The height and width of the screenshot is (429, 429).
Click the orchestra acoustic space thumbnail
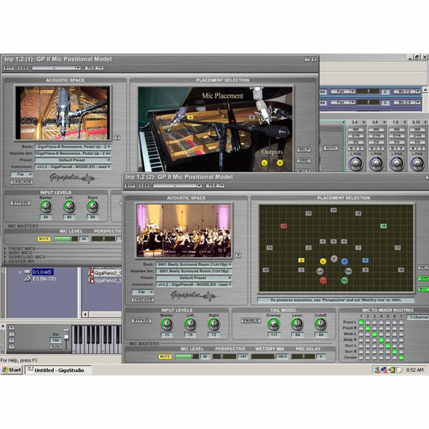point(184,231)
